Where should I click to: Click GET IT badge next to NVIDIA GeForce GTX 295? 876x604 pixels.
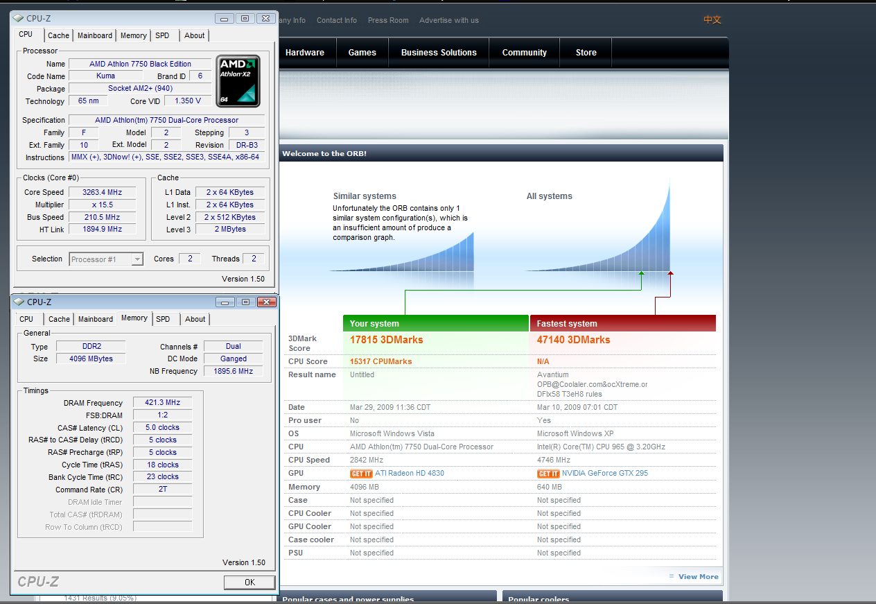(x=548, y=474)
